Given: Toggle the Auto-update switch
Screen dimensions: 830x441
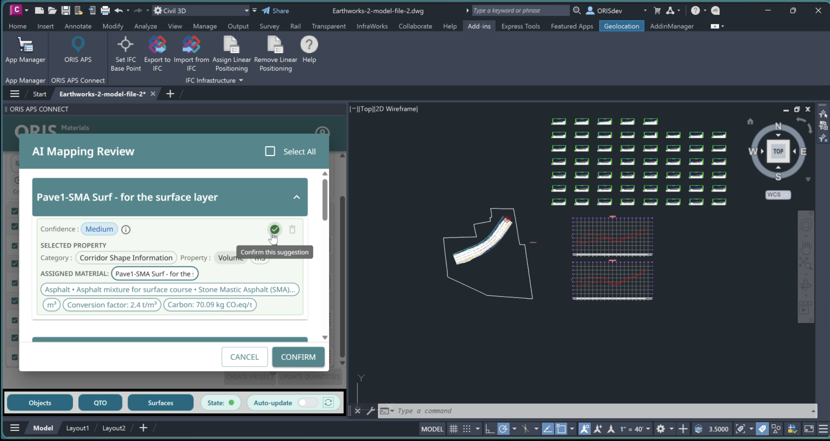Looking at the screenshot, I should pyautogui.click(x=308, y=403).
